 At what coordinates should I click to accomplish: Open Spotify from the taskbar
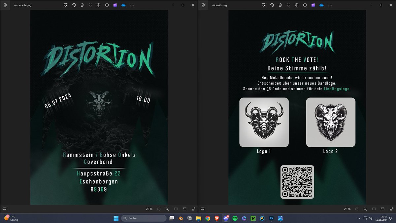pos(235,218)
